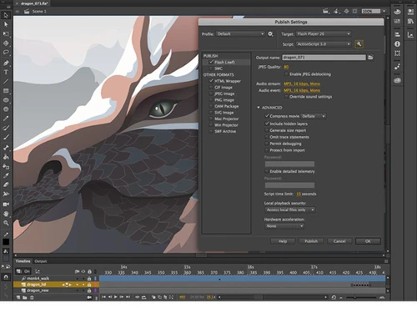Click the black fill color swatch
Viewport: 417px width, 313px height.
tap(6, 242)
